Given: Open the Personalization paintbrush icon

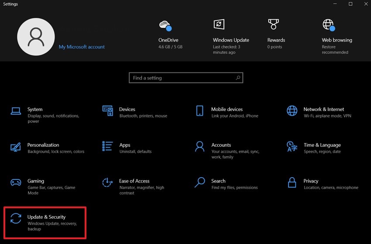Looking at the screenshot, I should 16,146.
